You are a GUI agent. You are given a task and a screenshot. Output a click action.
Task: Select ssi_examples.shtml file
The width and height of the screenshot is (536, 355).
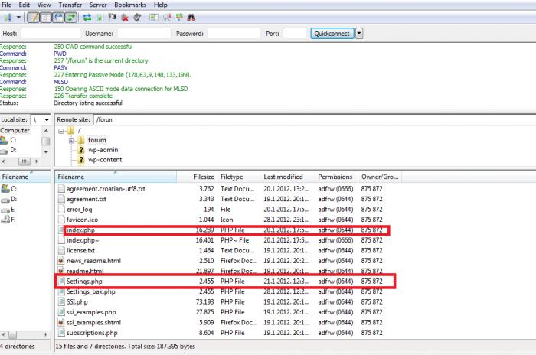[x=93, y=323]
